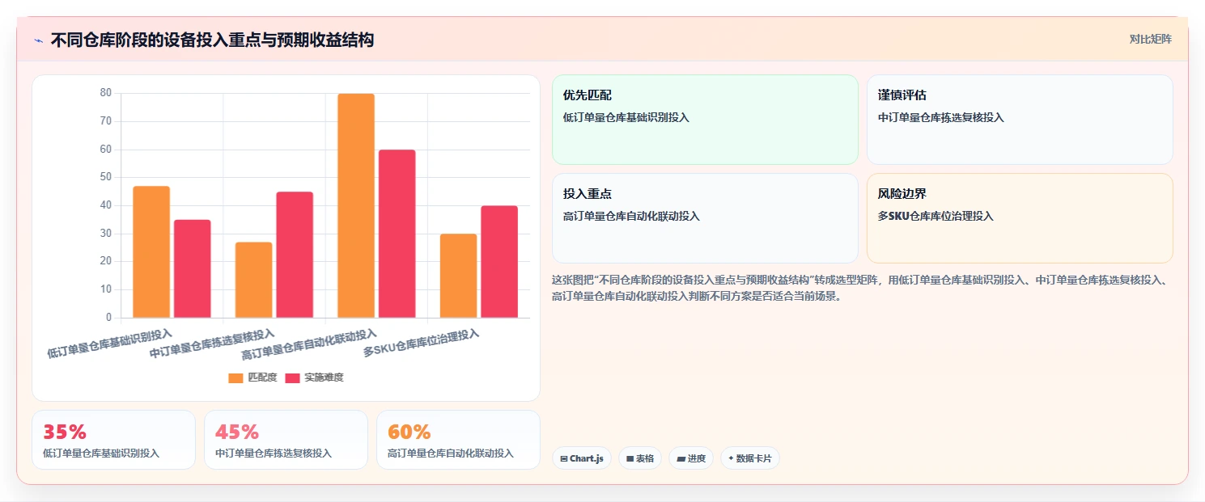Click the y-axis value 80
Image resolution: width=1205 pixels, height=502 pixels.
tap(105, 93)
